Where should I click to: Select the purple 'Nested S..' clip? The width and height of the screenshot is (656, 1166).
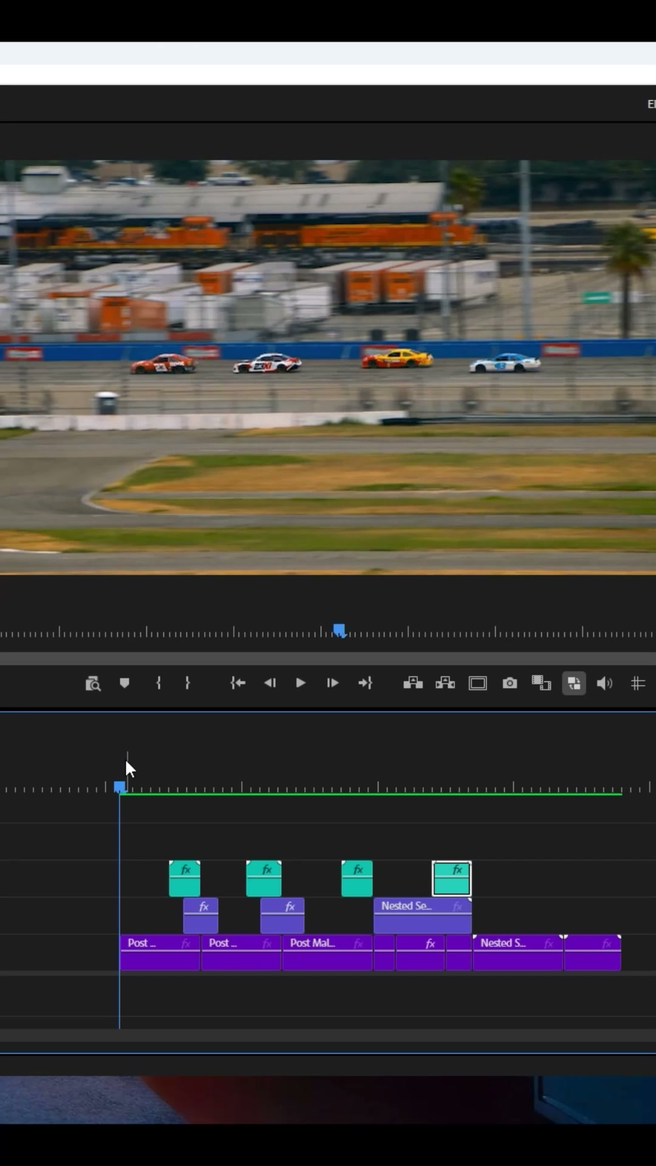(518, 952)
